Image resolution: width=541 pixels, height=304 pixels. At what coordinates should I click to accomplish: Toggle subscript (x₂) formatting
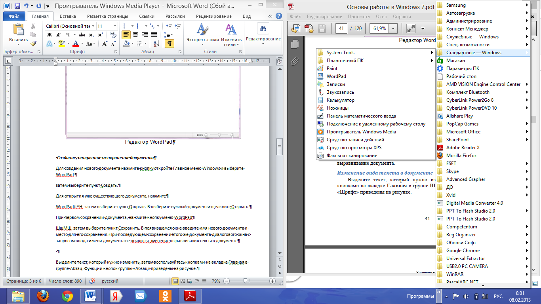tap(91, 35)
